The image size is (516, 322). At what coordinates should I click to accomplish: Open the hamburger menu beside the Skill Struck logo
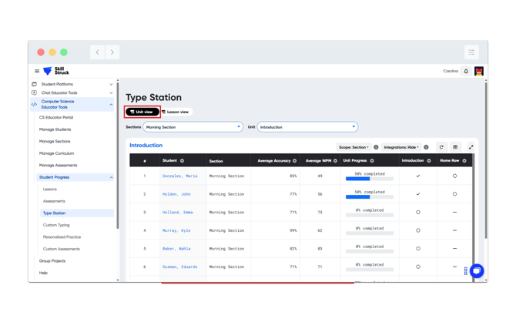point(37,71)
